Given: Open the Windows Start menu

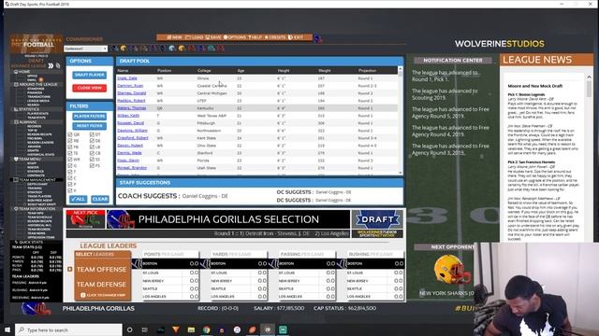Looking at the screenshot, I should (x=7, y=329).
